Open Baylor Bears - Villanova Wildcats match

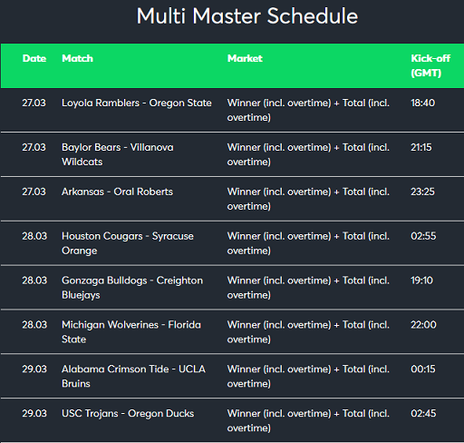(x=118, y=154)
